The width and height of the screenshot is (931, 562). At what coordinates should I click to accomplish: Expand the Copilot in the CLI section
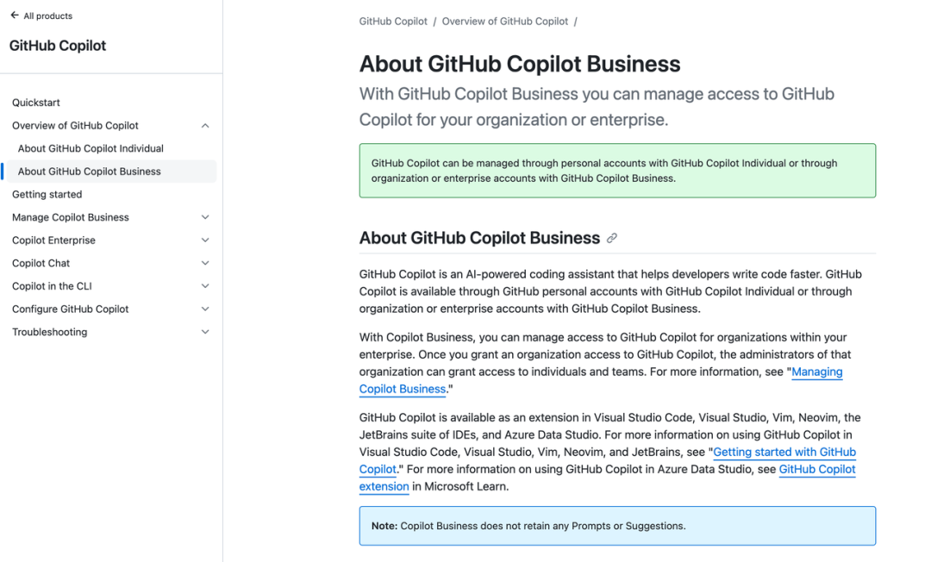pos(205,286)
